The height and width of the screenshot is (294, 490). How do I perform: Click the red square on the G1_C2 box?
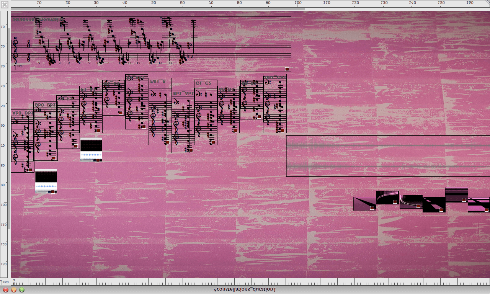pos(213,142)
